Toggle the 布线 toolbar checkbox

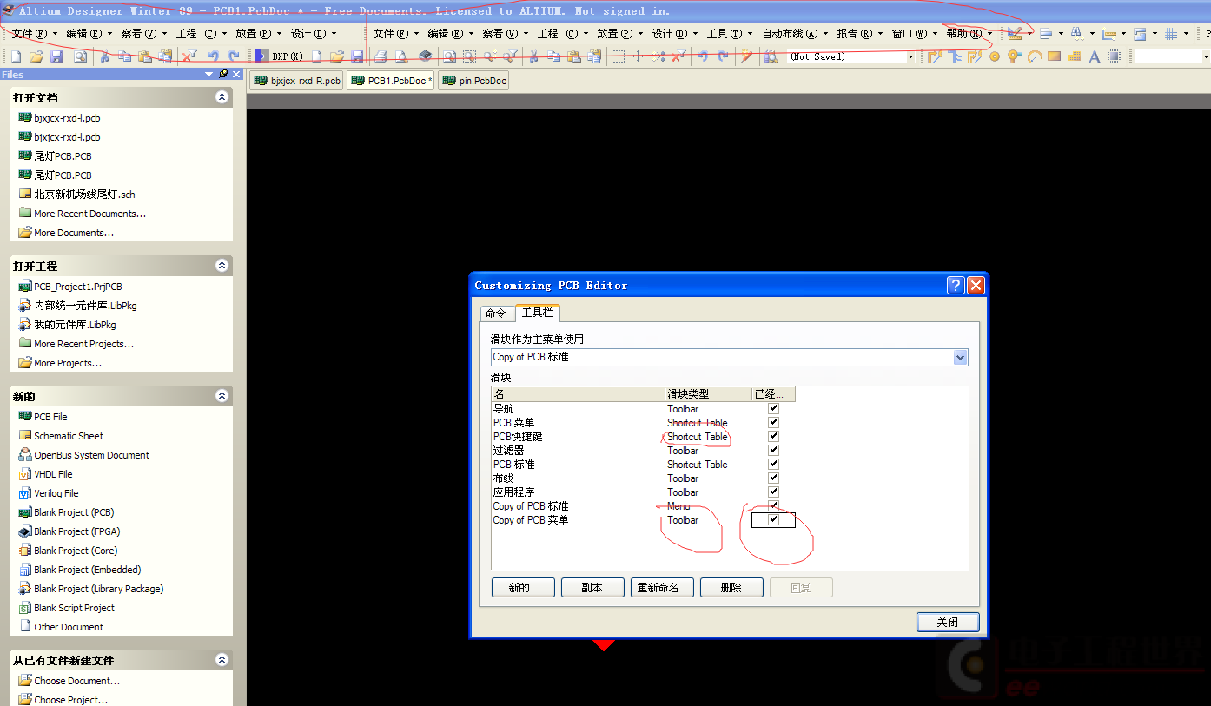click(x=773, y=478)
